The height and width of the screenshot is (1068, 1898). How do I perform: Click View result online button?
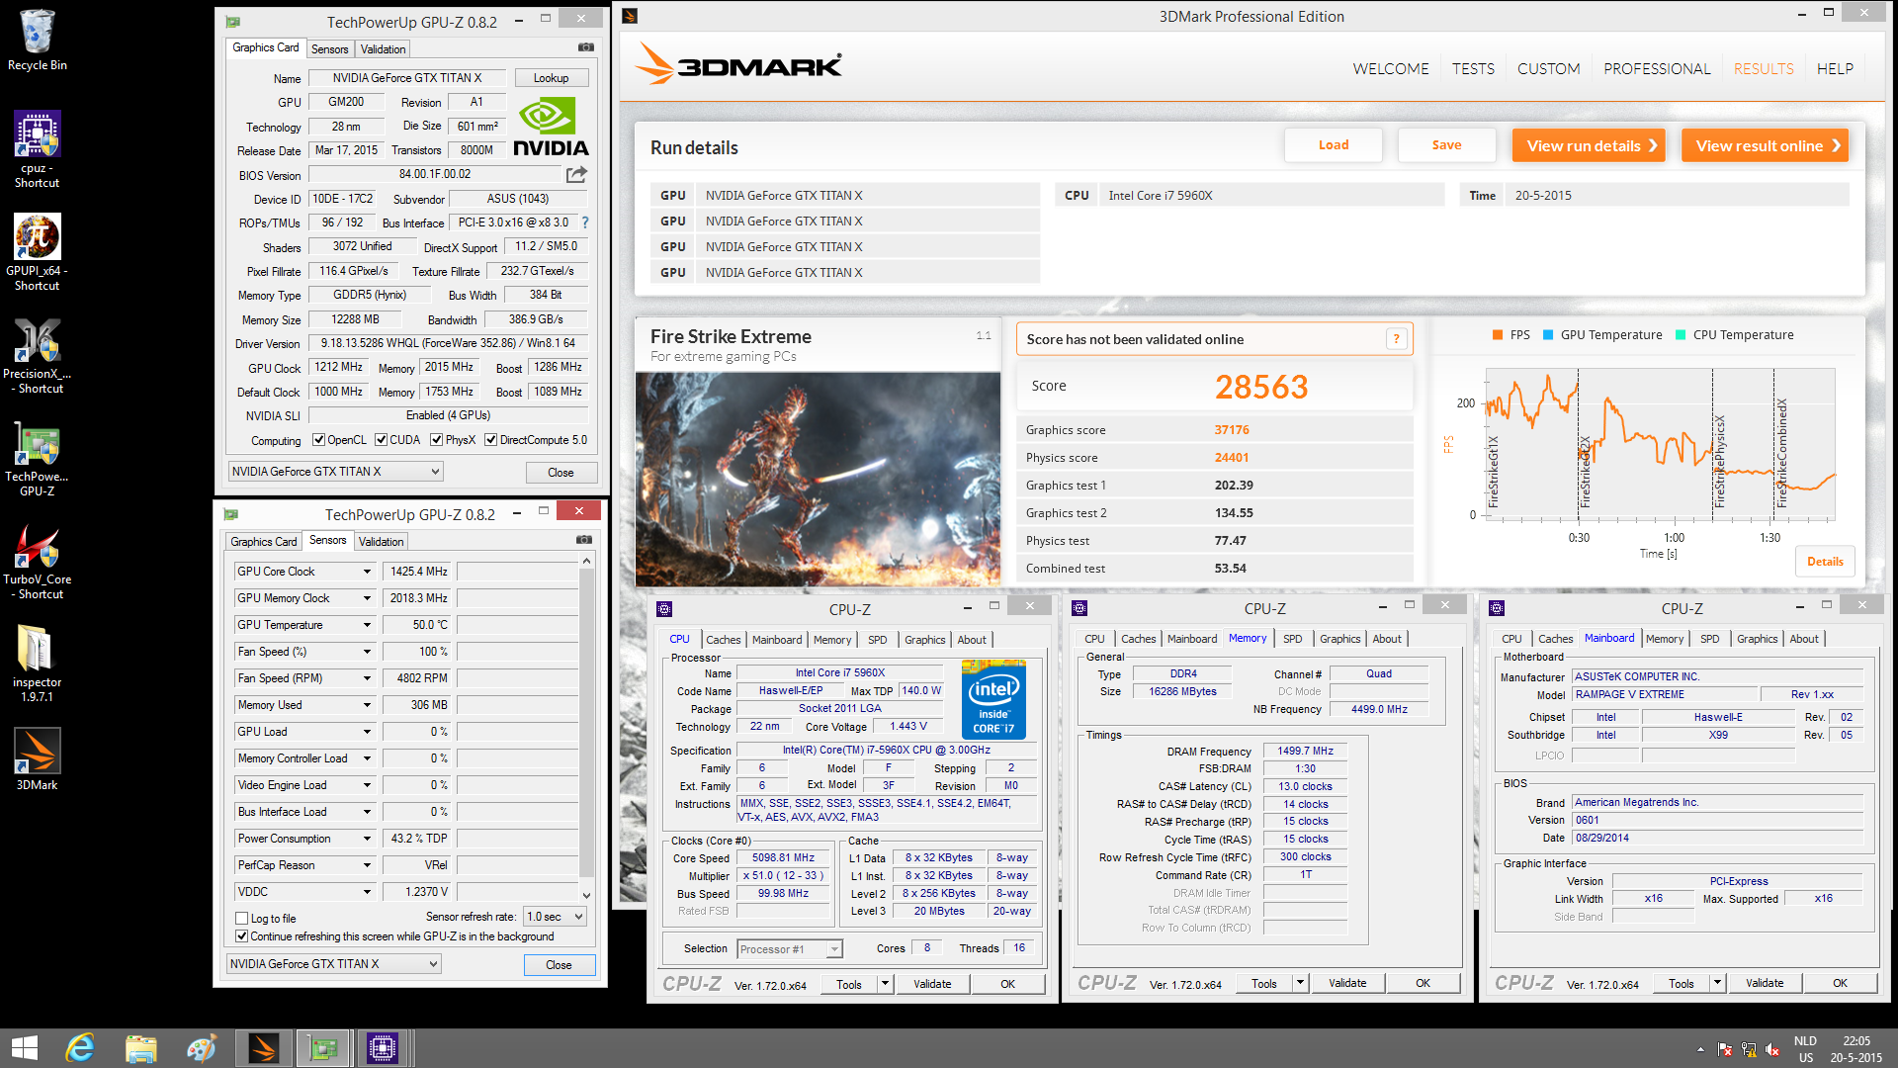pyautogui.click(x=1765, y=145)
